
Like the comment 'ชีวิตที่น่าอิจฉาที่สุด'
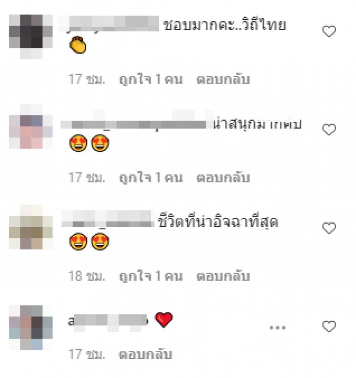329,228
